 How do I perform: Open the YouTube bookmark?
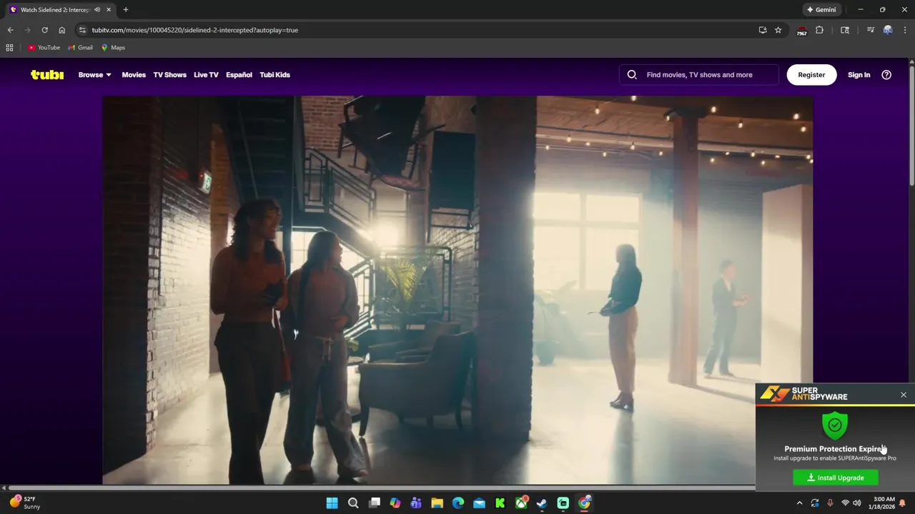point(44,48)
